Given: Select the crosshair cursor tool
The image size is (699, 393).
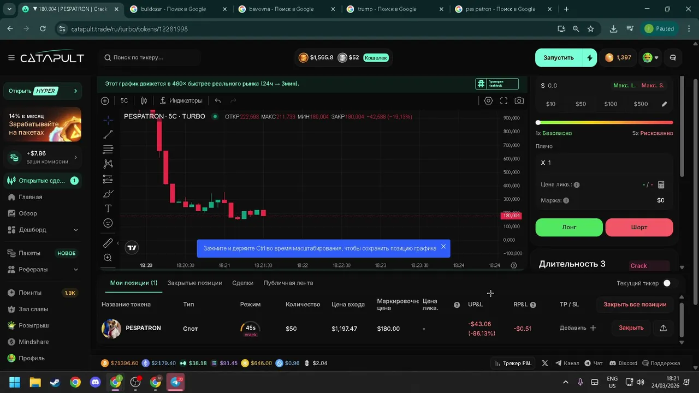Looking at the screenshot, I should click(108, 120).
